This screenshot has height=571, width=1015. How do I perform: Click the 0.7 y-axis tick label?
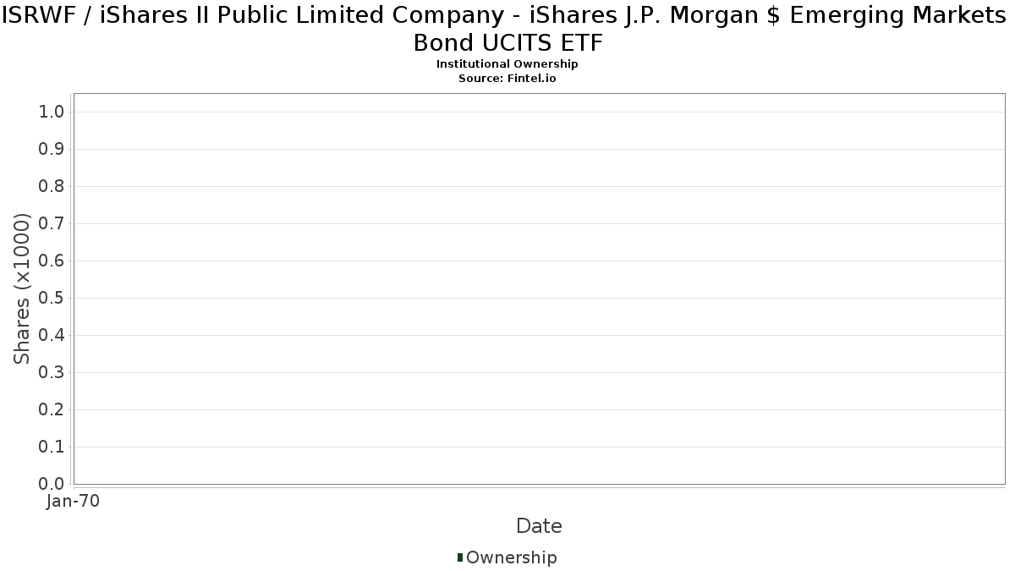click(x=52, y=224)
